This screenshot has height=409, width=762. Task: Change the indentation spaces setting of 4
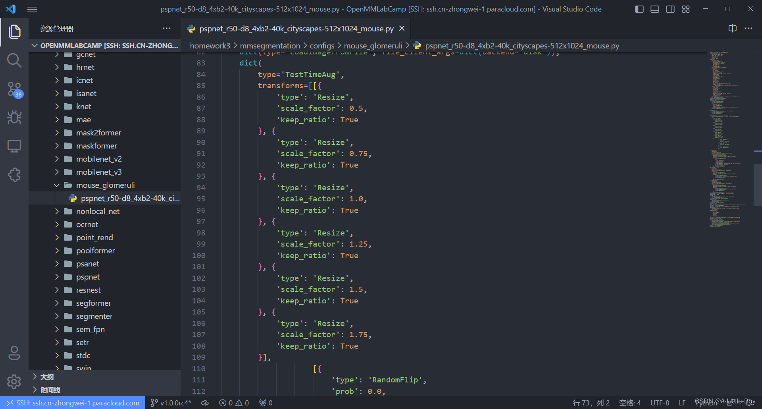pyautogui.click(x=630, y=403)
